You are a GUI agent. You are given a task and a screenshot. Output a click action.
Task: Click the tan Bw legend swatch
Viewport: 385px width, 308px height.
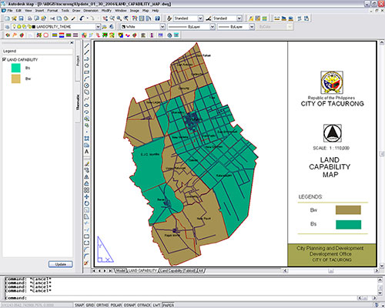(x=16, y=79)
